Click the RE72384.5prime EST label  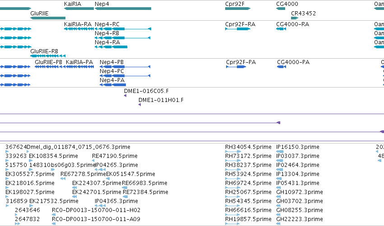coord(145,192)
